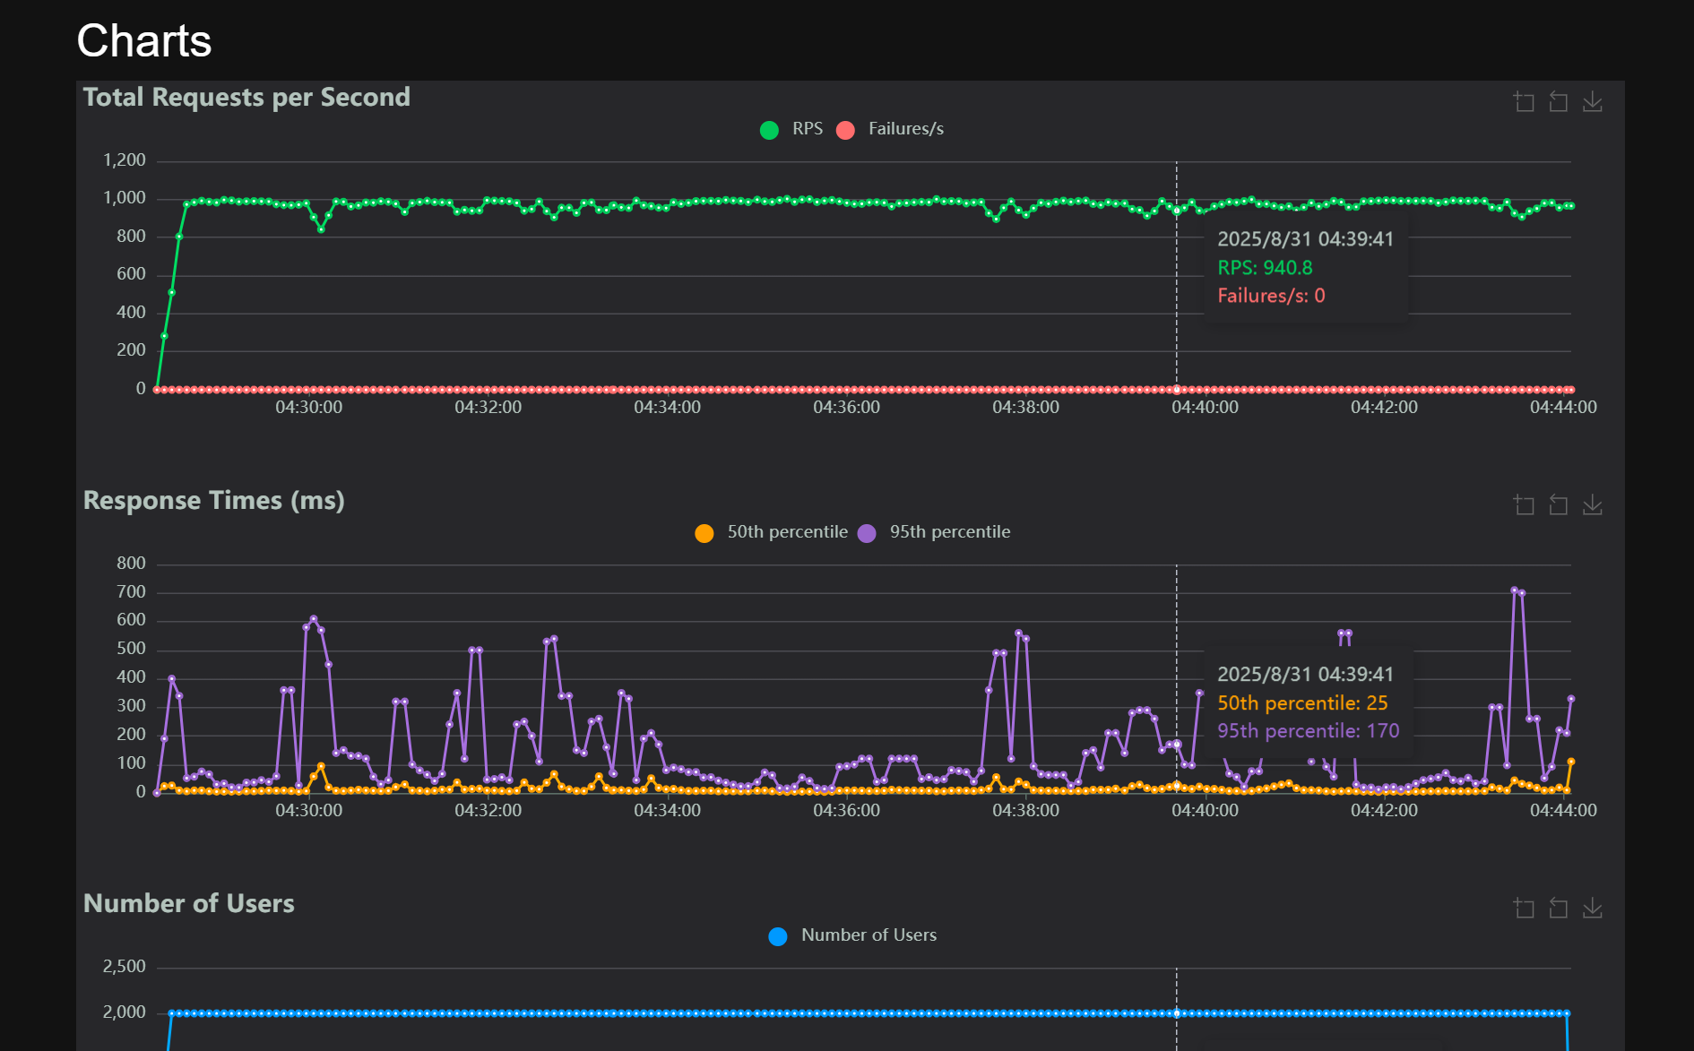Click the Response Times (ms) chart title
The image size is (1694, 1051).
[x=213, y=500]
